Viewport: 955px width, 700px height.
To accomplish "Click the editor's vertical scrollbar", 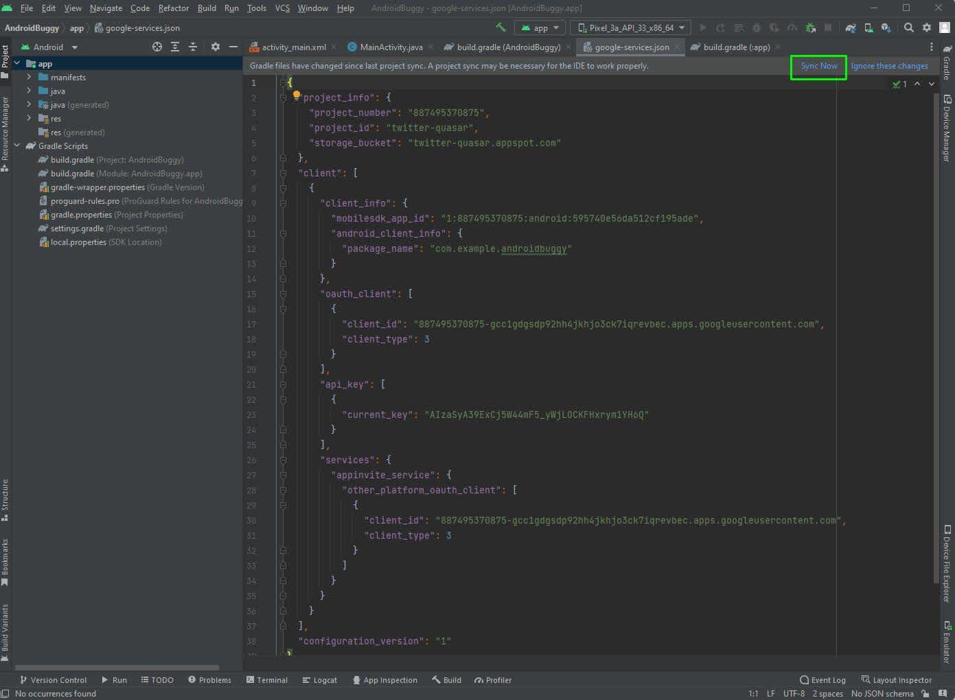I will 936,336.
